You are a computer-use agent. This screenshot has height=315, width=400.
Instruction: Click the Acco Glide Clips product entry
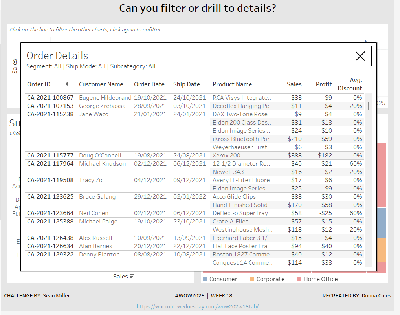(234, 197)
